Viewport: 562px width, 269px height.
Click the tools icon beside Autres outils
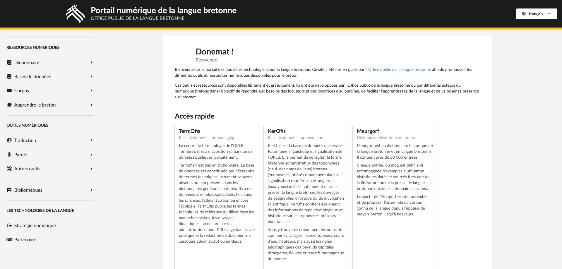tap(9, 169)
